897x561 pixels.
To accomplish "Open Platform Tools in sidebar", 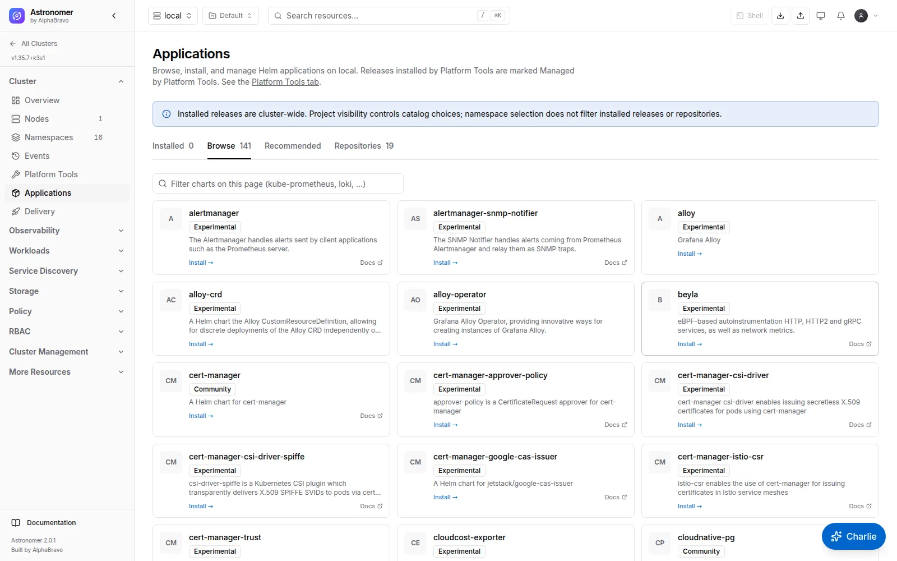I will point(67,174).
